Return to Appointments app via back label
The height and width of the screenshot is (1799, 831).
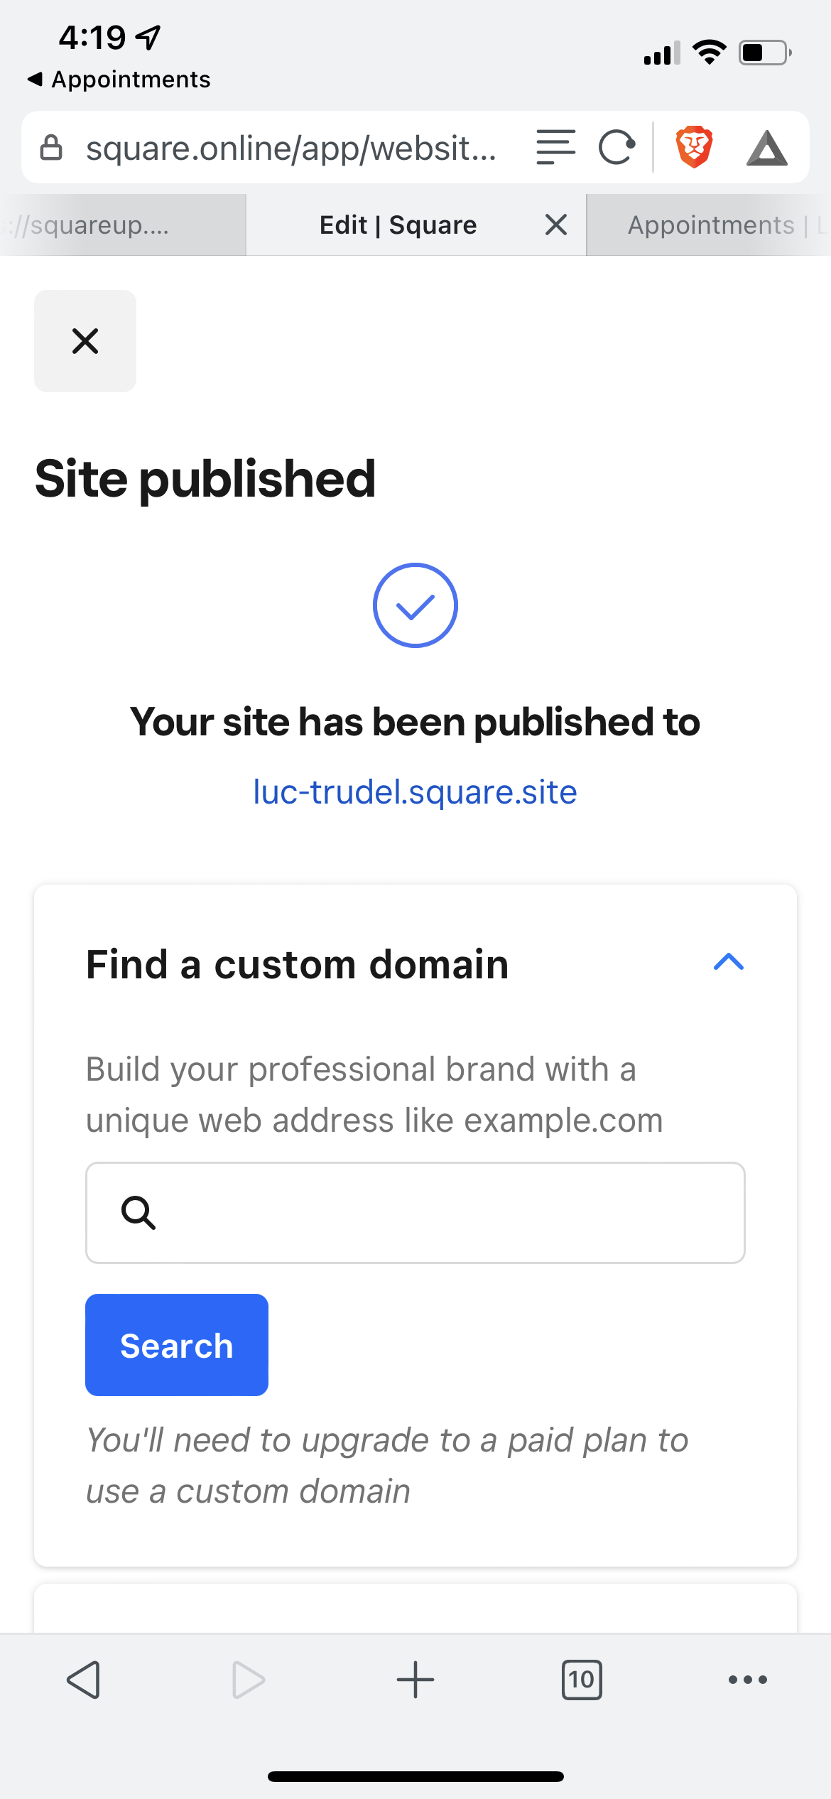(119, 79)
